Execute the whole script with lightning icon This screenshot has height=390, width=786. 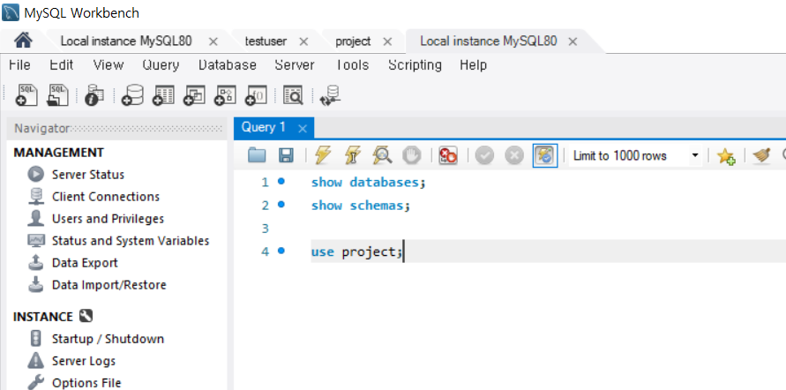(x=322, y=155)
